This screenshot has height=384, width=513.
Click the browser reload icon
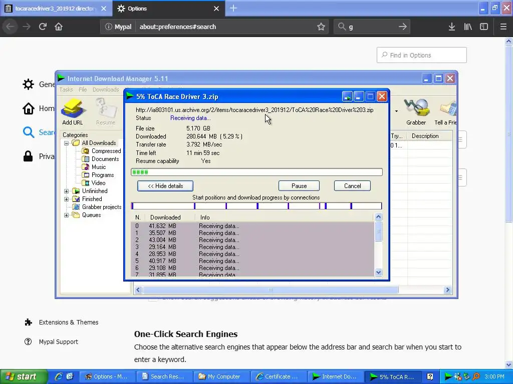click(43, 26)
